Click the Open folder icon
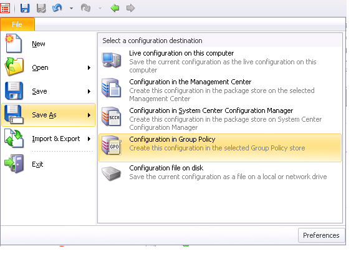This screenshot has height=254, width=351. 14,67
